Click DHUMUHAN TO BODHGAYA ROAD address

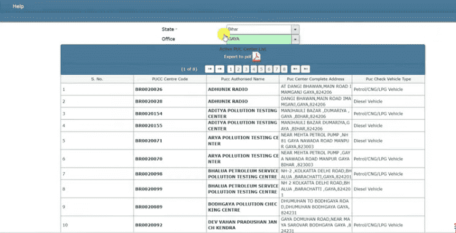tap(315, 207)
